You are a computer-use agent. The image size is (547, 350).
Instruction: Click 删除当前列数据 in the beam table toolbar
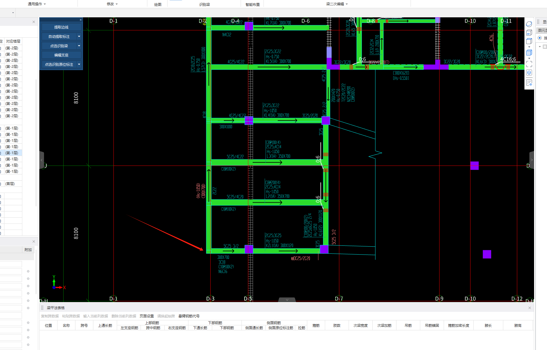(x=124, y=316)
